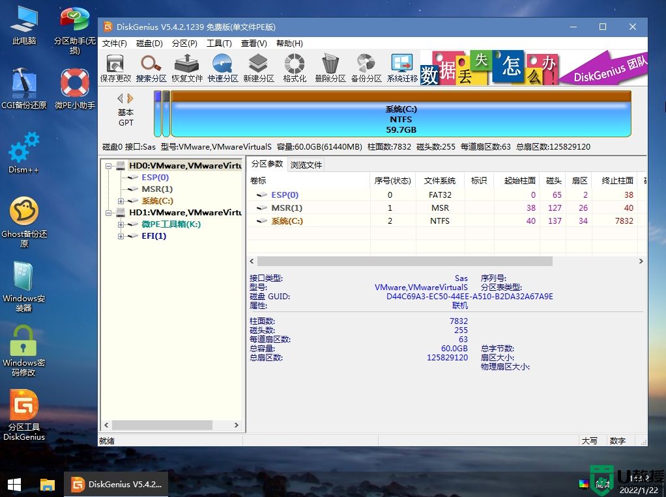This screenshot has width=666, height=497.
Task: Switch to the 浏览文件 tab
Action: point(306,165)
